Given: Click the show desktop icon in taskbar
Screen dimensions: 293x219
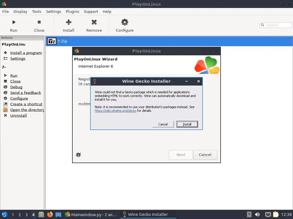Looking at the screenshot, I should pyautogui.click(x=58, y=214).
